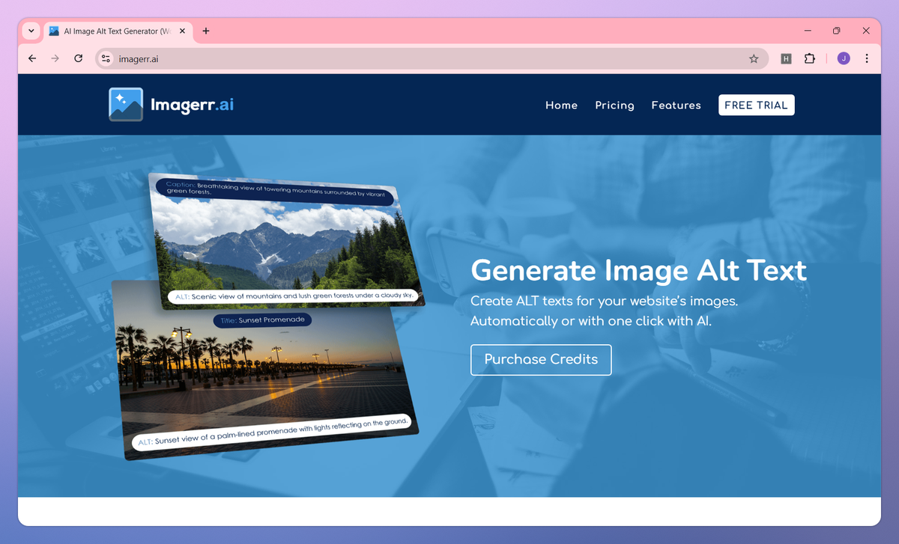This screenshot has width=899, height=544.
Task: Reload the page with the refresh icon
Action: point(78,58)
